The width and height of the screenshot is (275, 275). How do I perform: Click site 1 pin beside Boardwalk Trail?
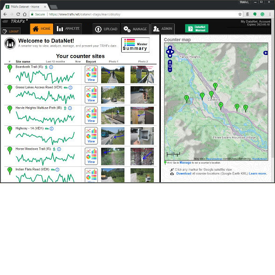tap(10, 69)
